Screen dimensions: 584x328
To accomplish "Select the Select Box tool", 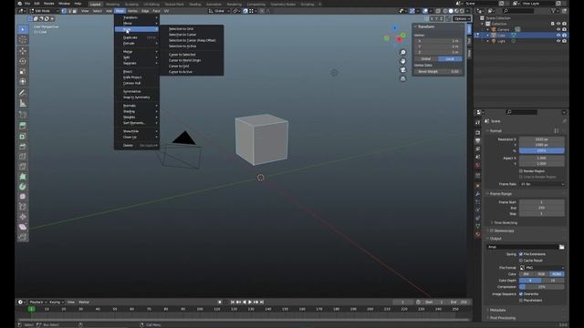I will click(x=23, y=29).
